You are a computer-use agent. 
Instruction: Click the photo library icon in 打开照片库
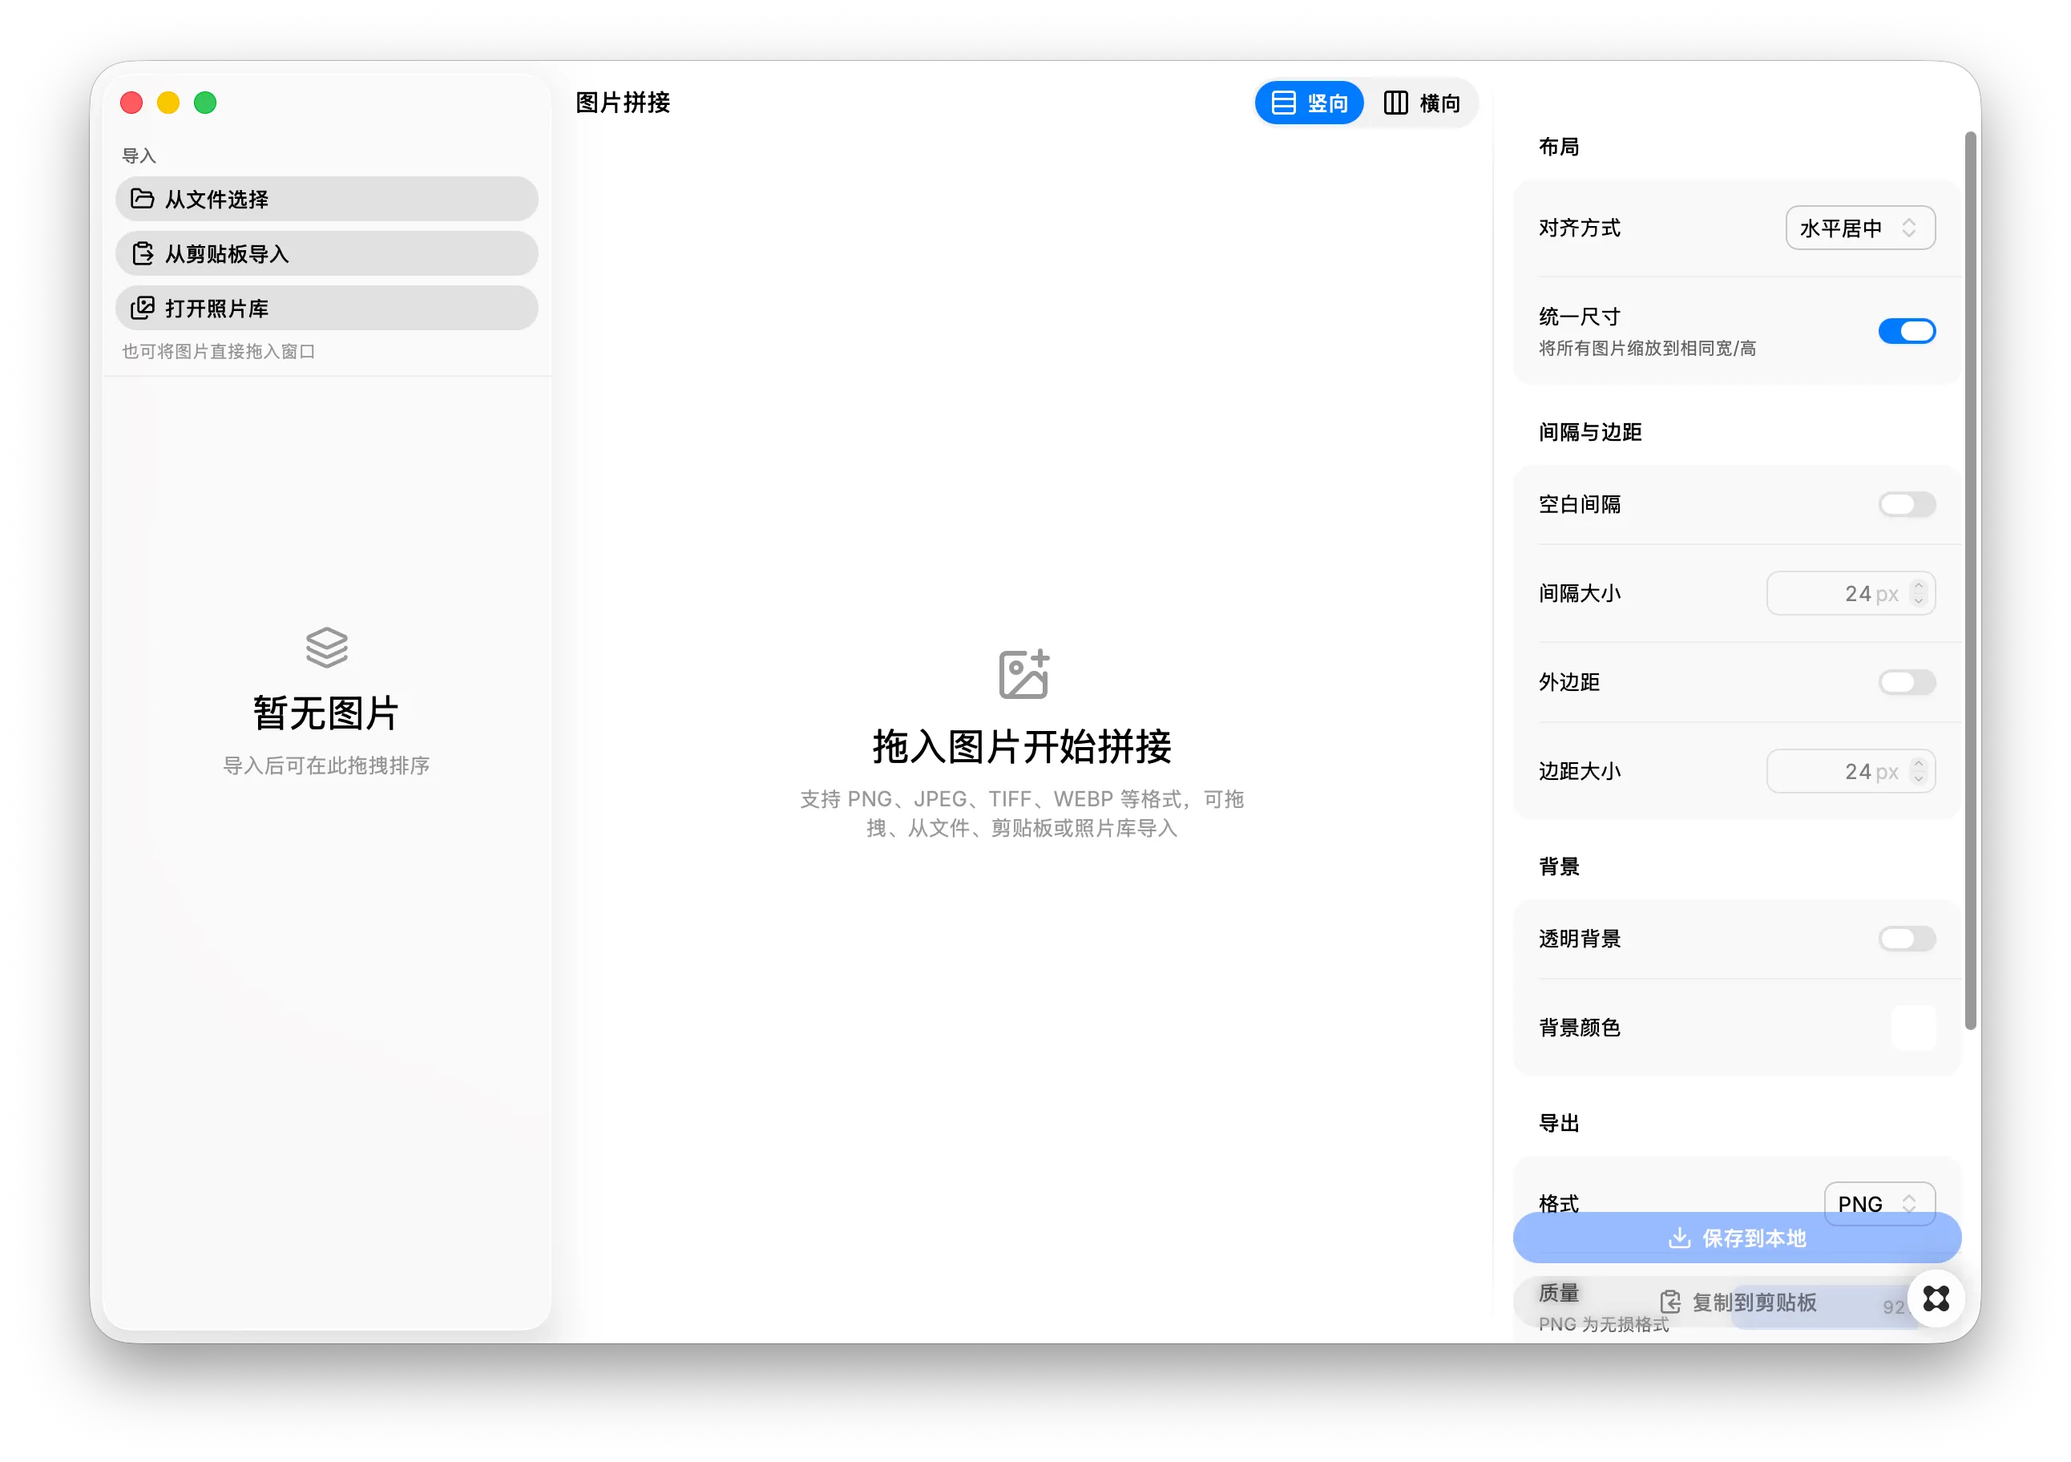click(x=143, y=308)
